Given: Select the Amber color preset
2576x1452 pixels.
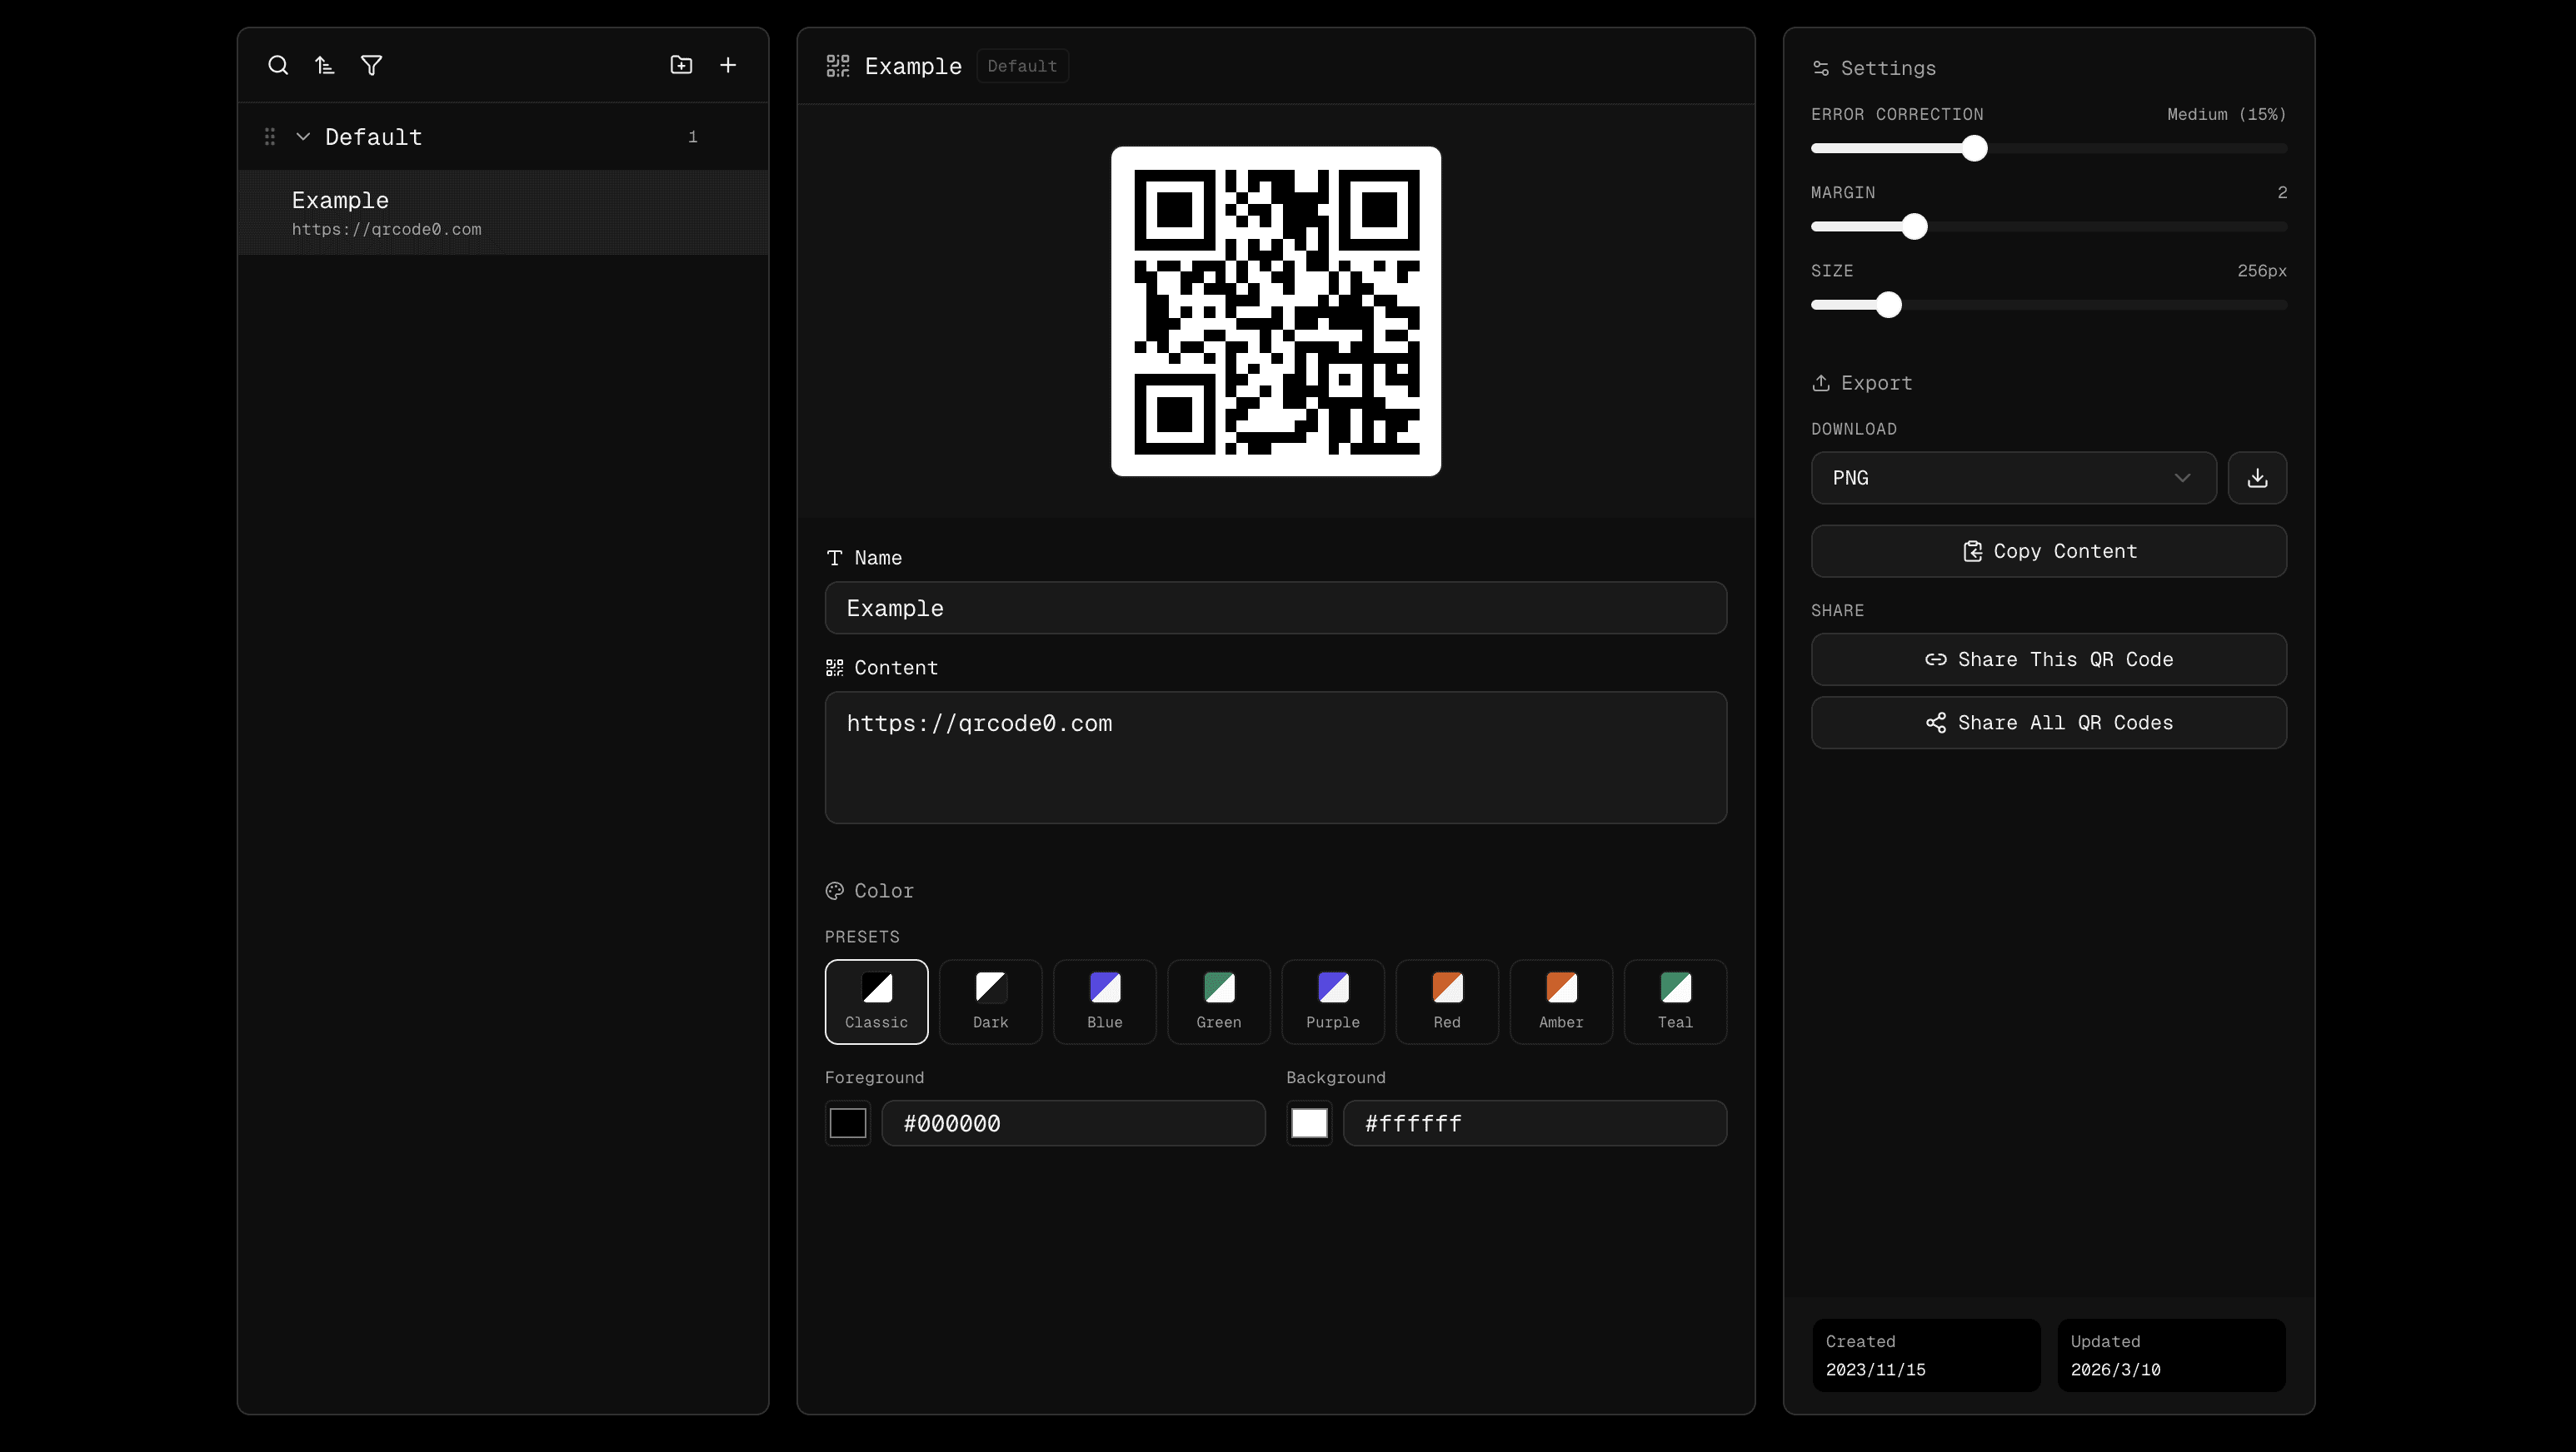Looking at the screenshot, I should tap(1561, 1002).
